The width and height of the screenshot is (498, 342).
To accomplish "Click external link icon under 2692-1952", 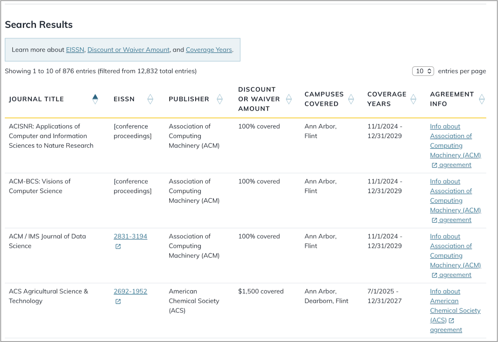I will tap(118, 302).
